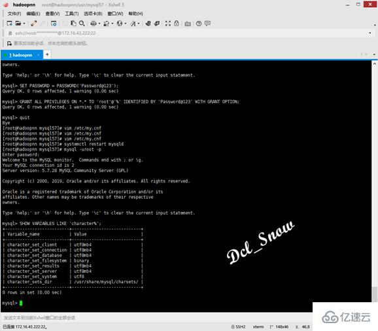Expand the color scheme dropdown arrow
Screen dimensions: 378x331
click(112, 24)
